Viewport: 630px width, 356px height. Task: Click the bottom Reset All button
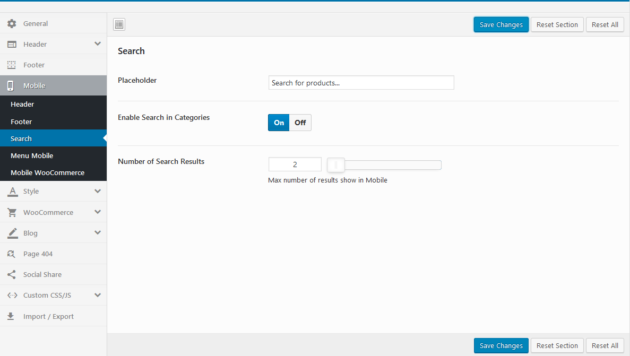coord(605,345)
